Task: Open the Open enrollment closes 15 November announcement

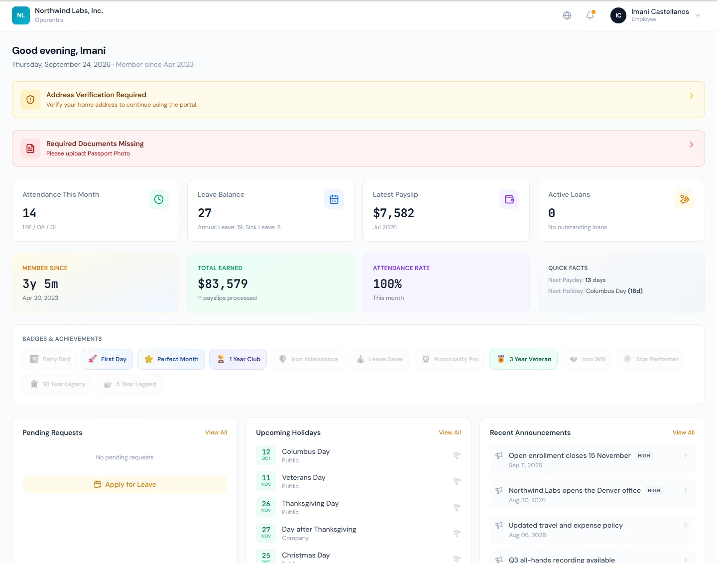Action: tap(592, 460)
